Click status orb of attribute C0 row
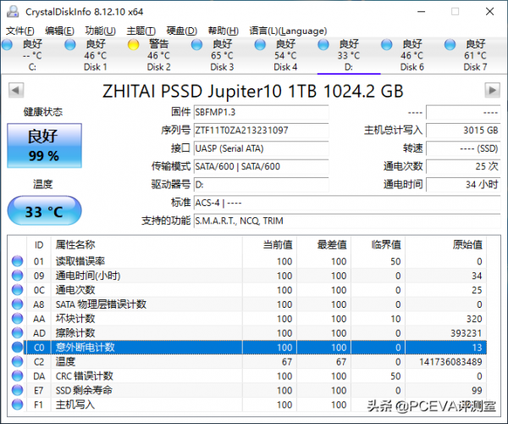The image size is (508, 424). coord(17,347)
